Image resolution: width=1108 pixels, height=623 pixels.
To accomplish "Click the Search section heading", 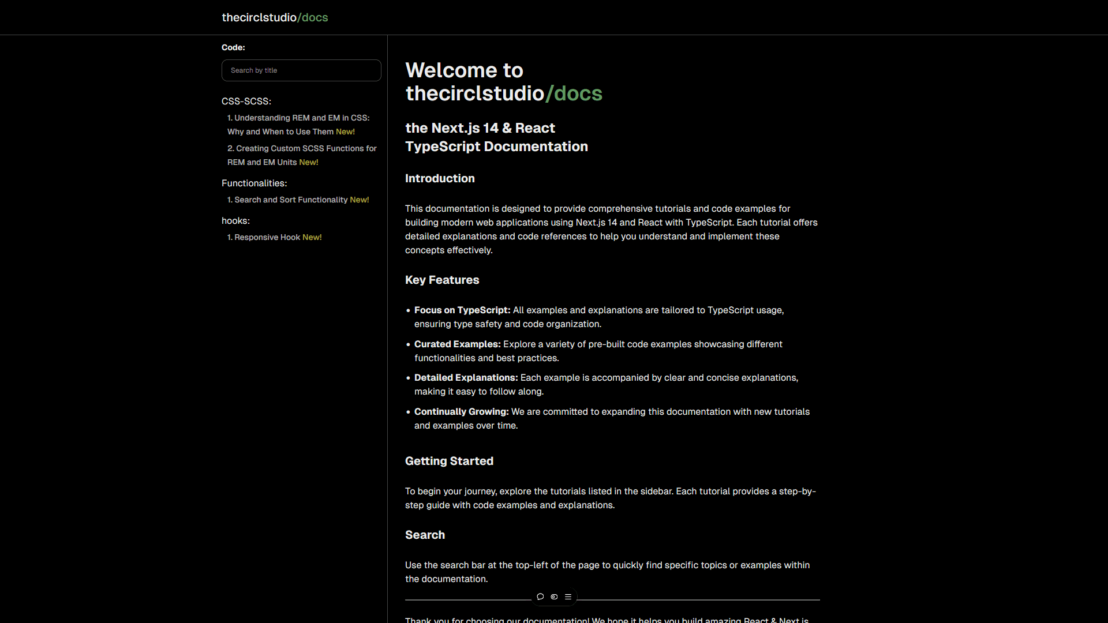I will point(425,535).
